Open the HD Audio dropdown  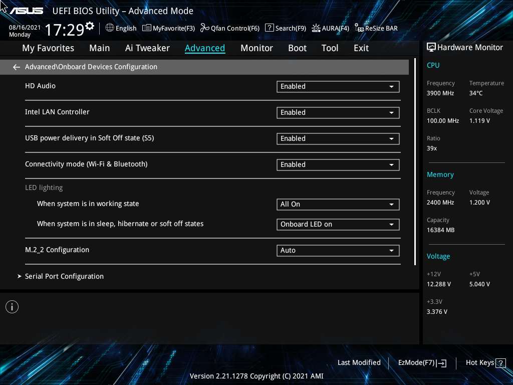coord(338,86)
